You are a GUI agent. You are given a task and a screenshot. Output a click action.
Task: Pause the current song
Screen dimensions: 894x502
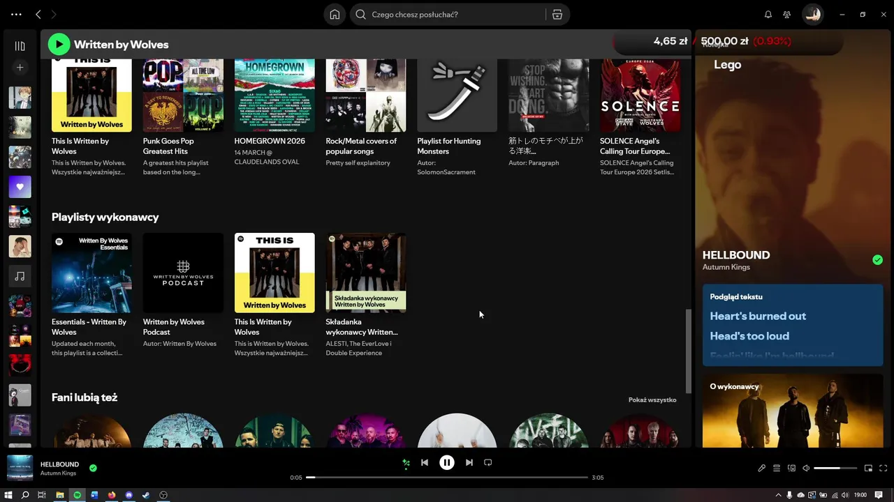[447, 462]
